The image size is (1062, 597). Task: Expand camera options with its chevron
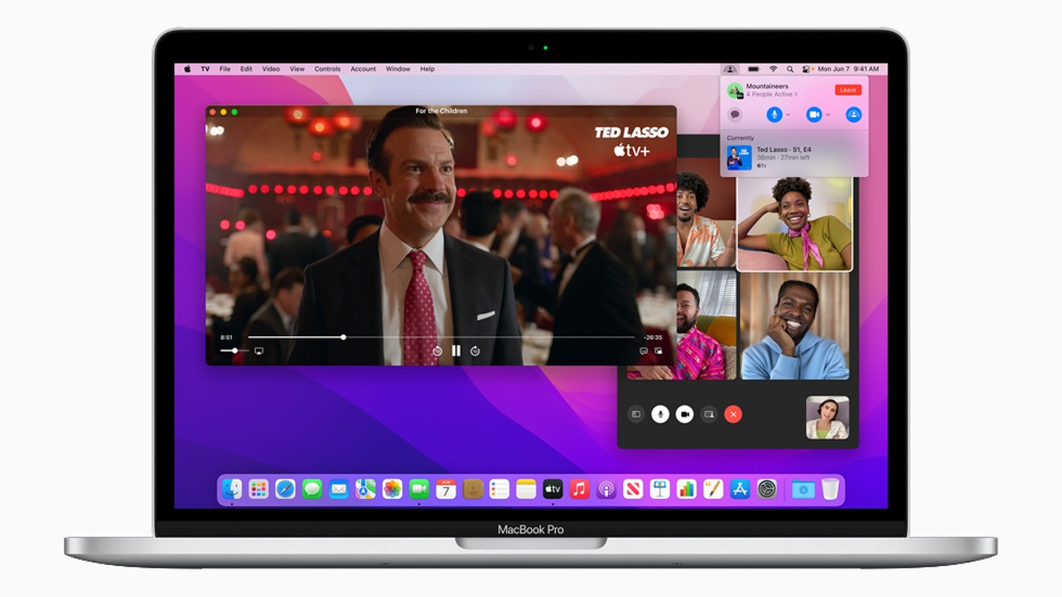[827, 114]
